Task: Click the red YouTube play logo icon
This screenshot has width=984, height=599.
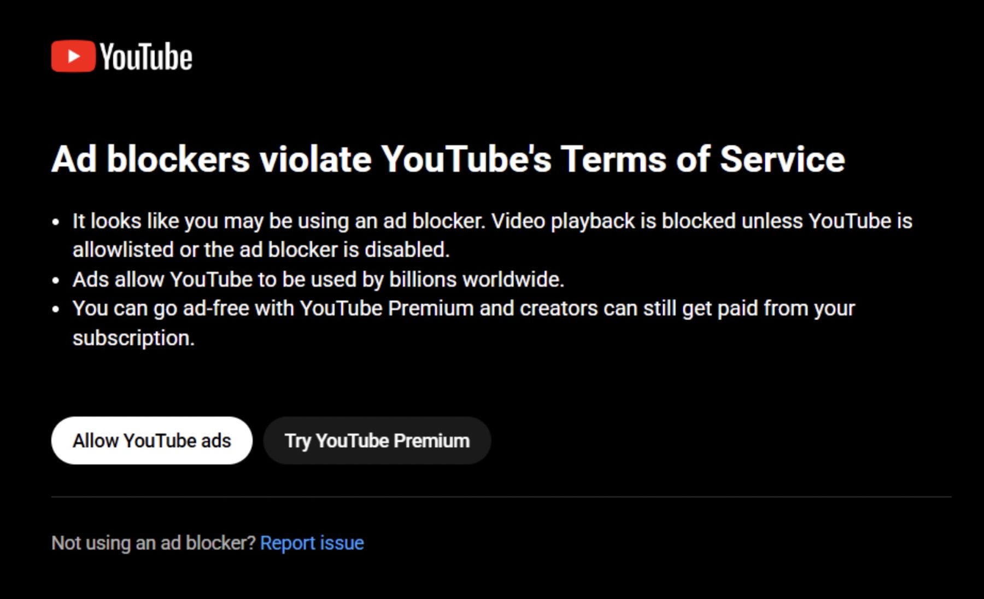Action: pos(73,56)
